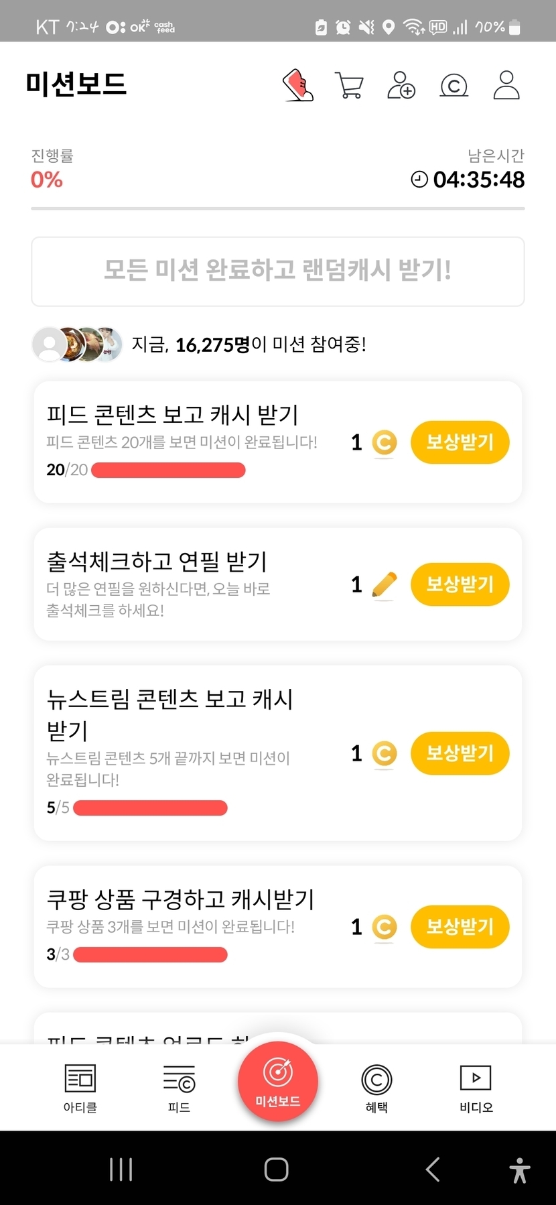This screenshot has width=556, height=1205.
Task: Claim pencil reward for 출석체크 mission
Action: (460, 584)
